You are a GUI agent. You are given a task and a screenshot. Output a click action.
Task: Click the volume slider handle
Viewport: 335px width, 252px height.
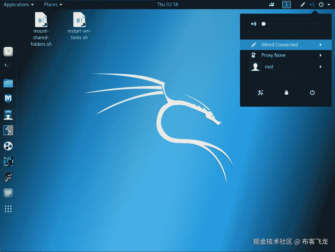click(263, 24)
